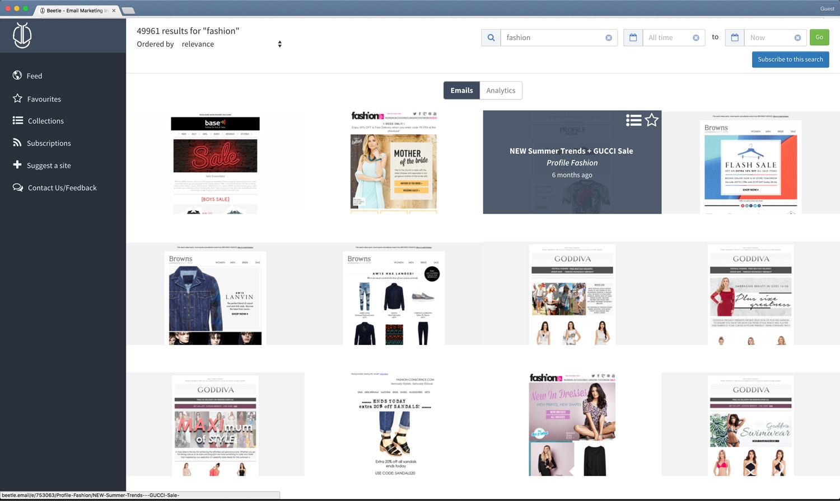View Subscriptions

[49, 143]
